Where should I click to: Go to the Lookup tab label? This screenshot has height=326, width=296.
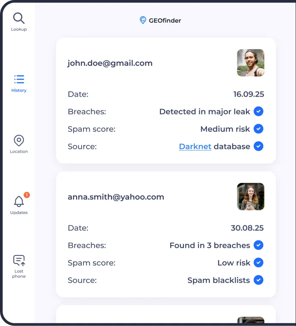pos(19,30)
